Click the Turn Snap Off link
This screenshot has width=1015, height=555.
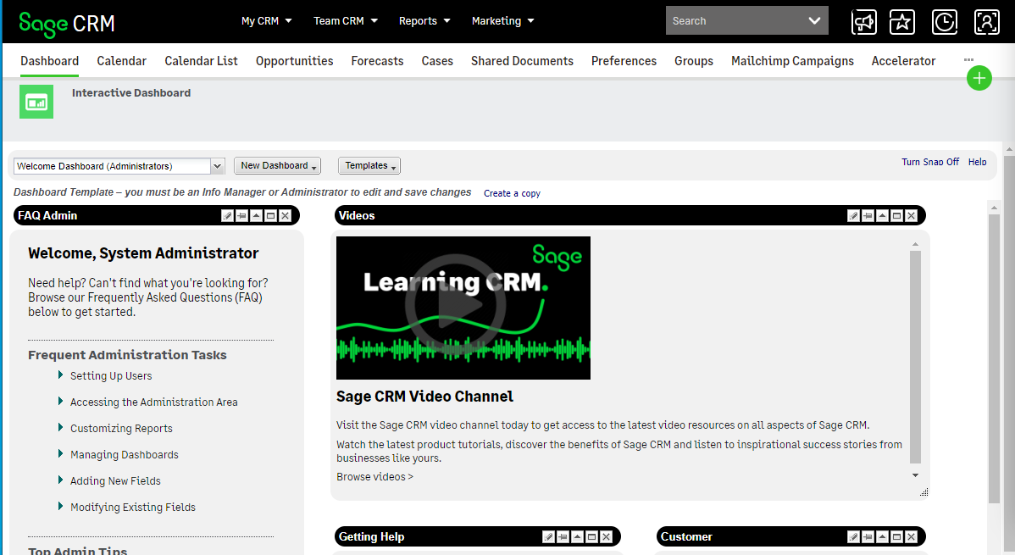(930, 162)
